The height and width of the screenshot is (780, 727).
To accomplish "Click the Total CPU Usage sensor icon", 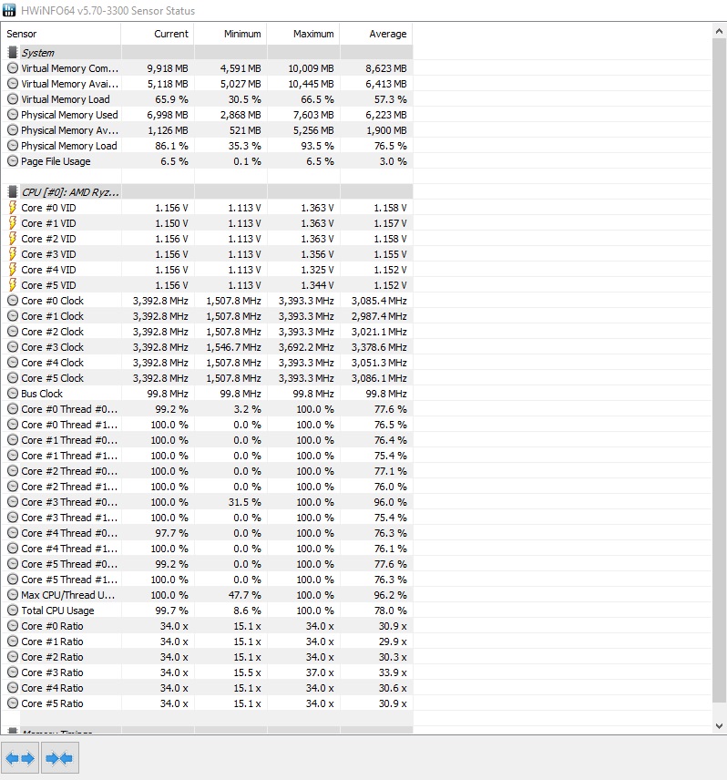I will point(13,610).
